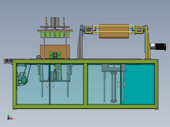Image resolution: width=170 pixels, height=127 pixels.
Task: Select the leftmost door handle in left compartment
Action: pos(47,84)
